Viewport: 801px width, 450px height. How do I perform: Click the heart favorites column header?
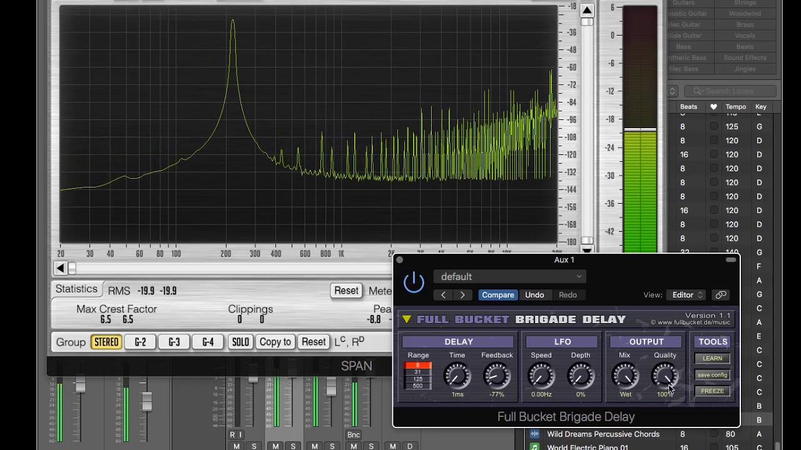click(713, 107)
